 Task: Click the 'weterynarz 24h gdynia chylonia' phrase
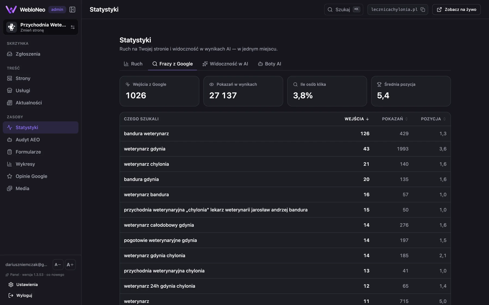tap(159, 286)
